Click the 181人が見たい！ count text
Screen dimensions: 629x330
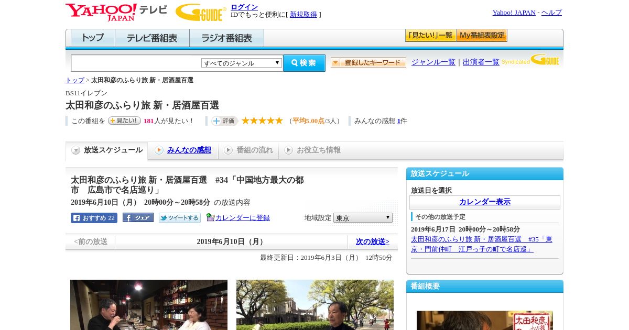tap(168, 121)
